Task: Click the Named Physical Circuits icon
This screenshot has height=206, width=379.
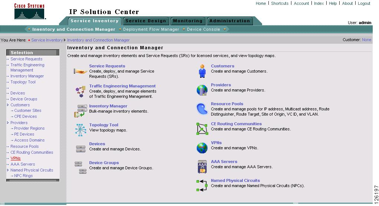Action: 202,186
